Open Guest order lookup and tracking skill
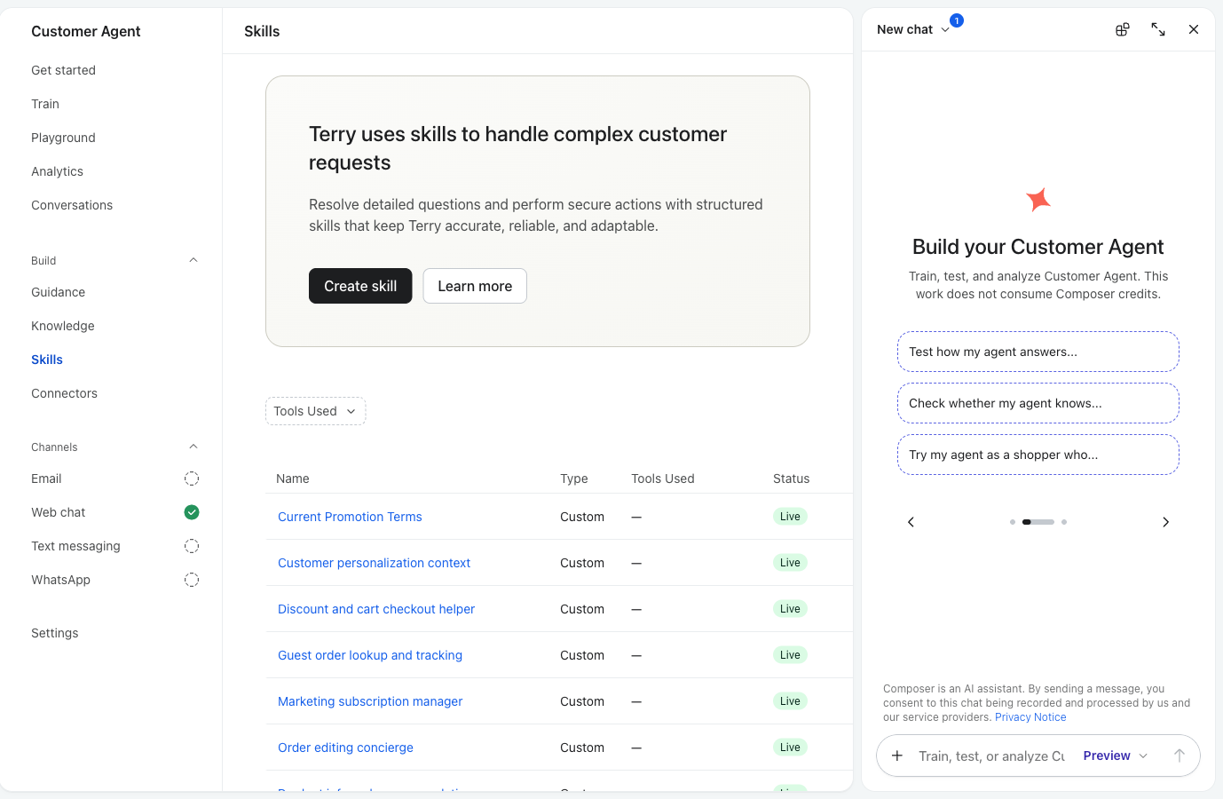This screenshot has height=799, width=1223. [x=370, y=655]
